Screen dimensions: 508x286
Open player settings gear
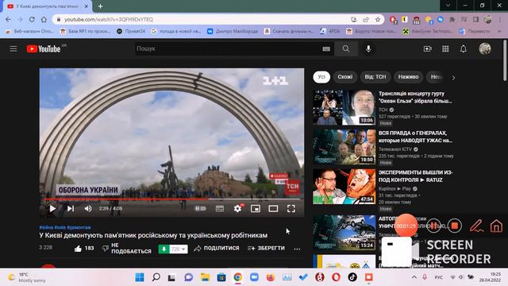point(237,208)
